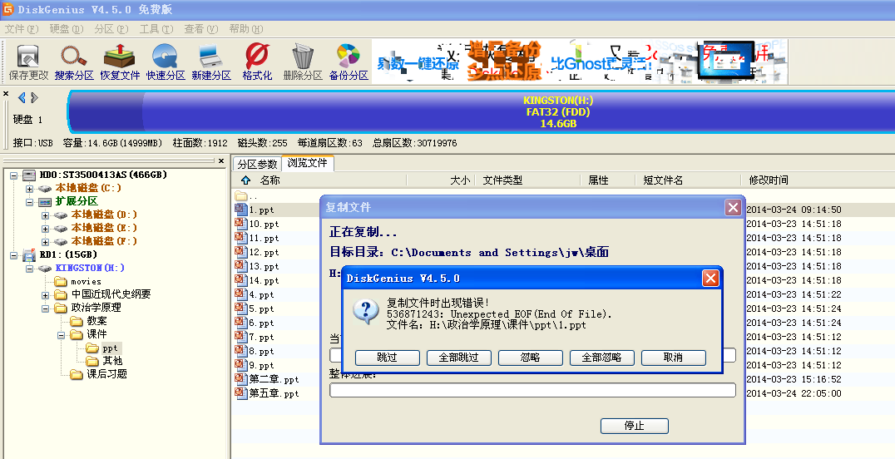Click the movies folder icon
Screen dimensions: 895x459
61,281
